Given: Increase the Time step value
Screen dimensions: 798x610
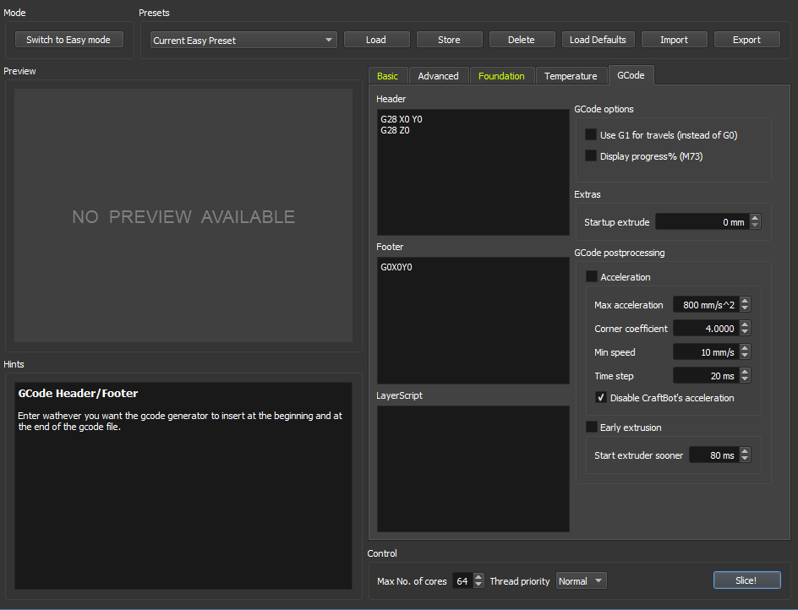Looking at the screenshot, I should (745, 372).
